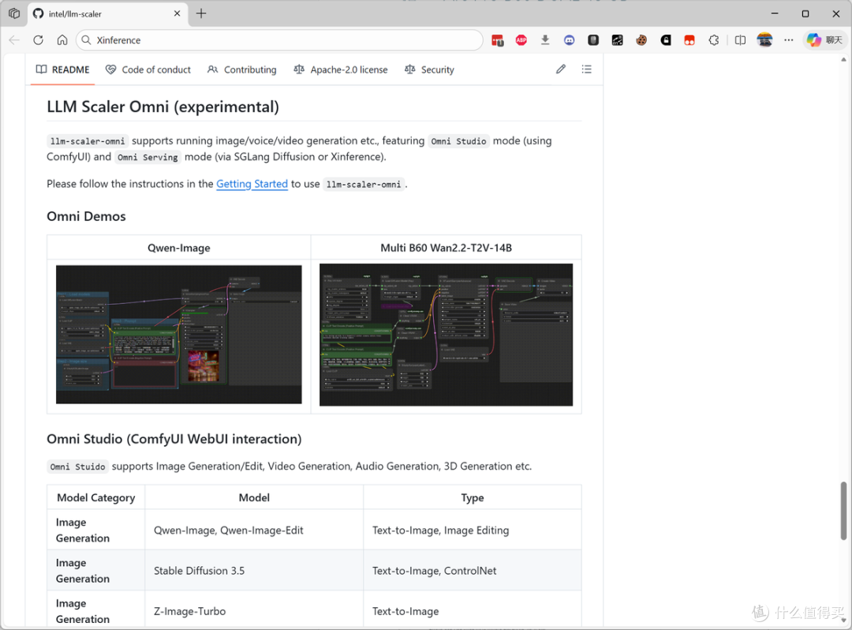Follow the Getting Started link
Screen dimensions: 852x630
252,184
